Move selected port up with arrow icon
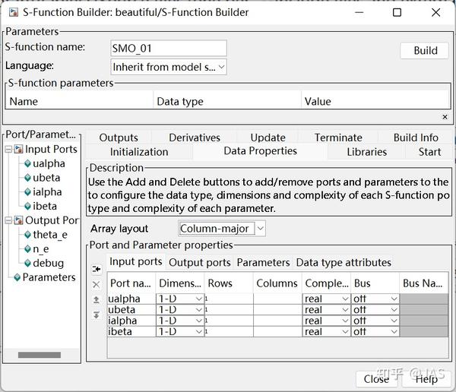This screenshot has height=392, width=456. (96, 300)
